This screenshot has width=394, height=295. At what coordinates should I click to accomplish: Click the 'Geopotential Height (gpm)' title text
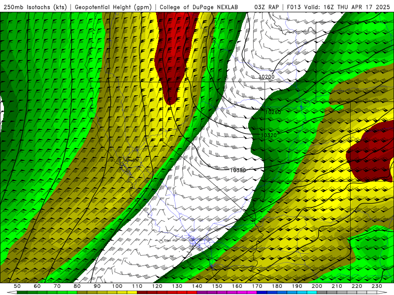click(x=113, y=7)
